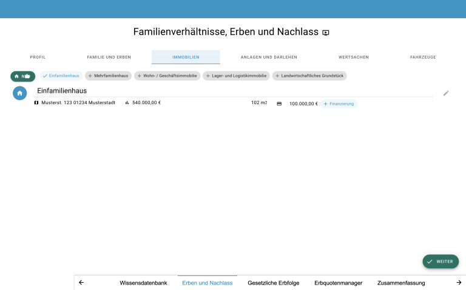Image resolution: width=466 pixels, height=290 pixels.
Task: Select the IMMOBILIEN tab
Action: 186,58
